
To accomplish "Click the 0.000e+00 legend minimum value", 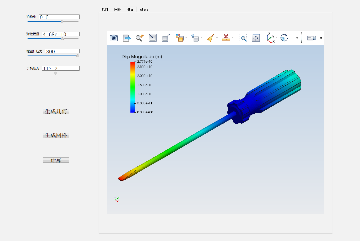I will click(145, 112).
